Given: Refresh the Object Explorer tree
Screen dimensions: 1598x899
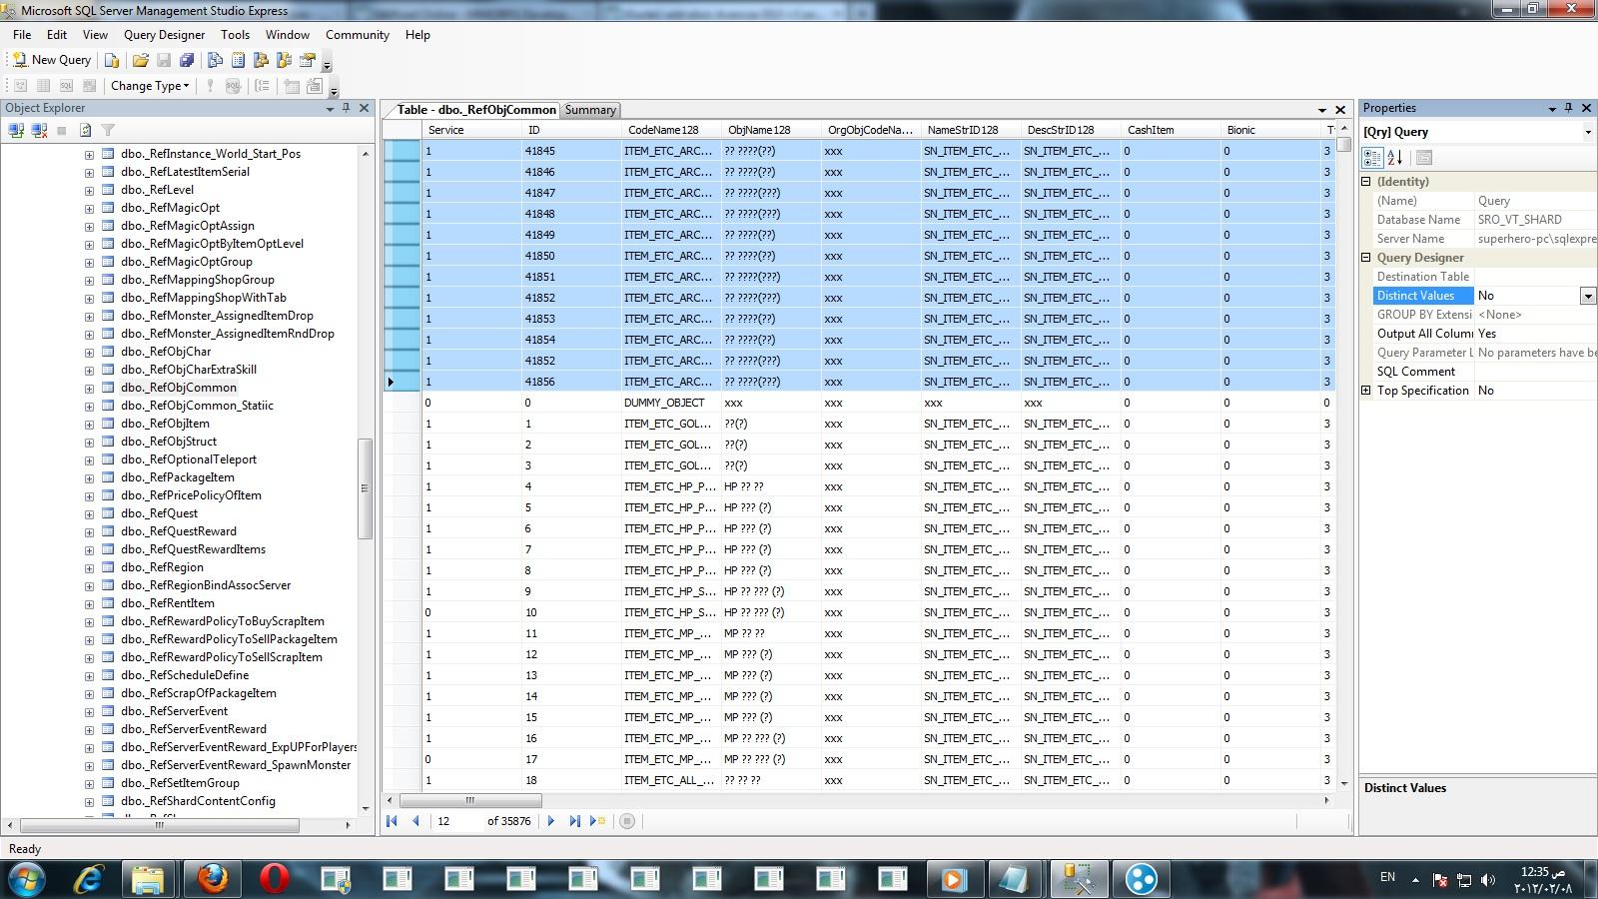Looking at the screenshot, I should click(x=86, y=130).
